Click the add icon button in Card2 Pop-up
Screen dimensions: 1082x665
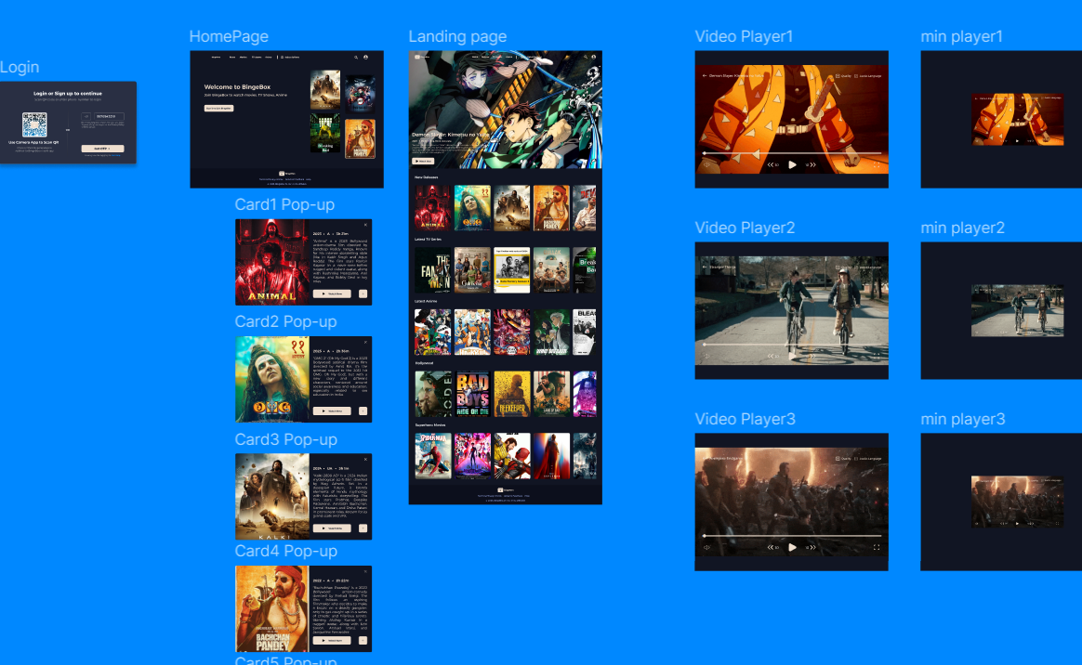(363, 411)
